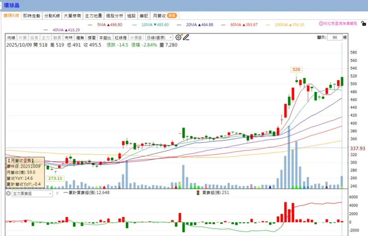Click the 10MA line color swatch

[134, 25]
